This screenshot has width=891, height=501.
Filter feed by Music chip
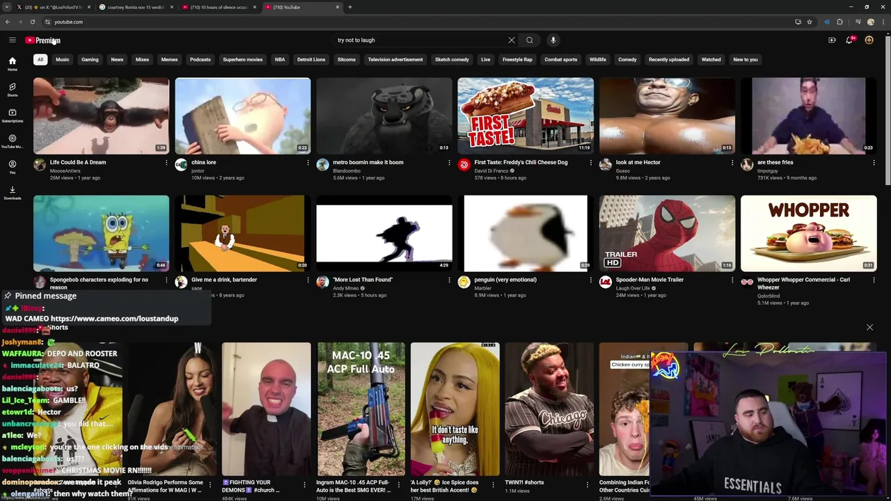(63, 59)
